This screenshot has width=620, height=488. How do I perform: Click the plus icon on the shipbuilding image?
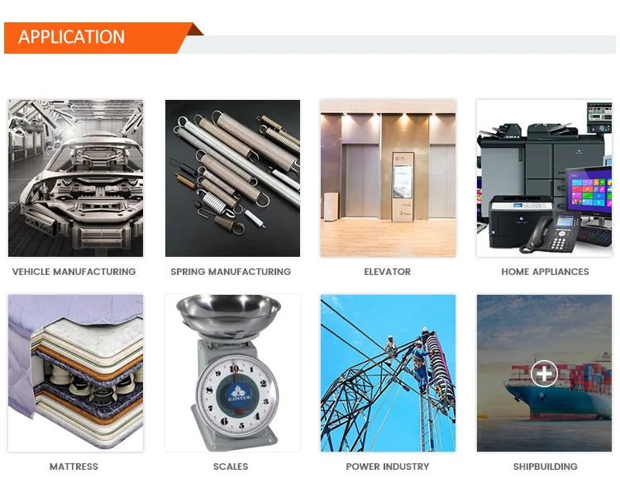pyautogui.click(x=544, y=373)
